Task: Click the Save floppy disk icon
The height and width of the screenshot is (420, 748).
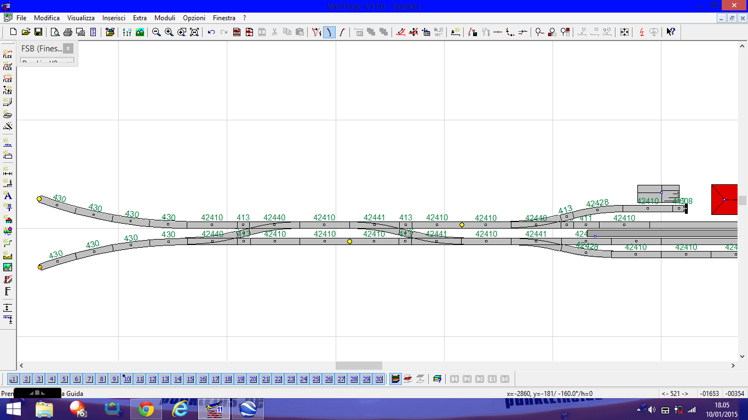Action: click(38, 32)
